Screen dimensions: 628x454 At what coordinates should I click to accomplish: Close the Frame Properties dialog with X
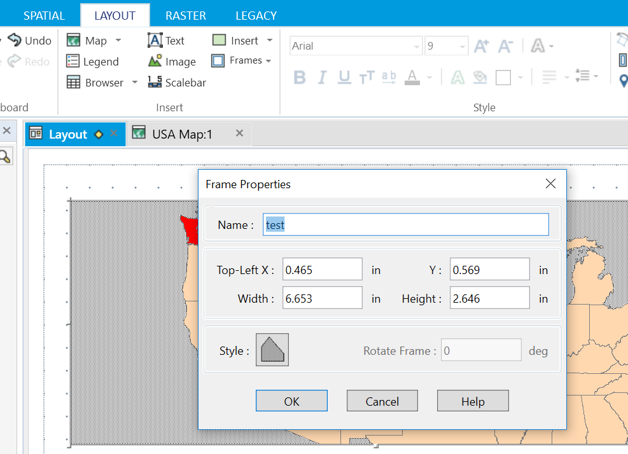[x=551, y=184]
